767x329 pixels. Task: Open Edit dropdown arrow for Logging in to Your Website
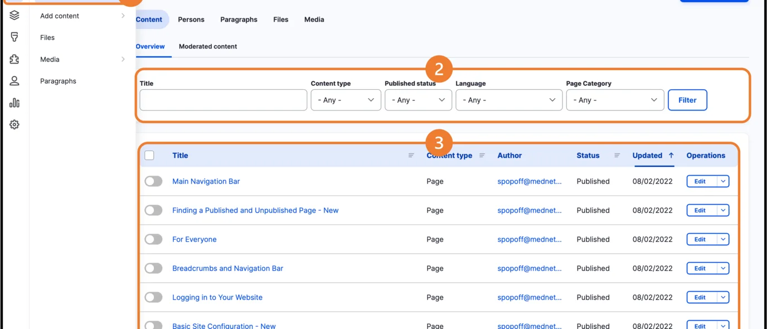click(x=723, y=297)
